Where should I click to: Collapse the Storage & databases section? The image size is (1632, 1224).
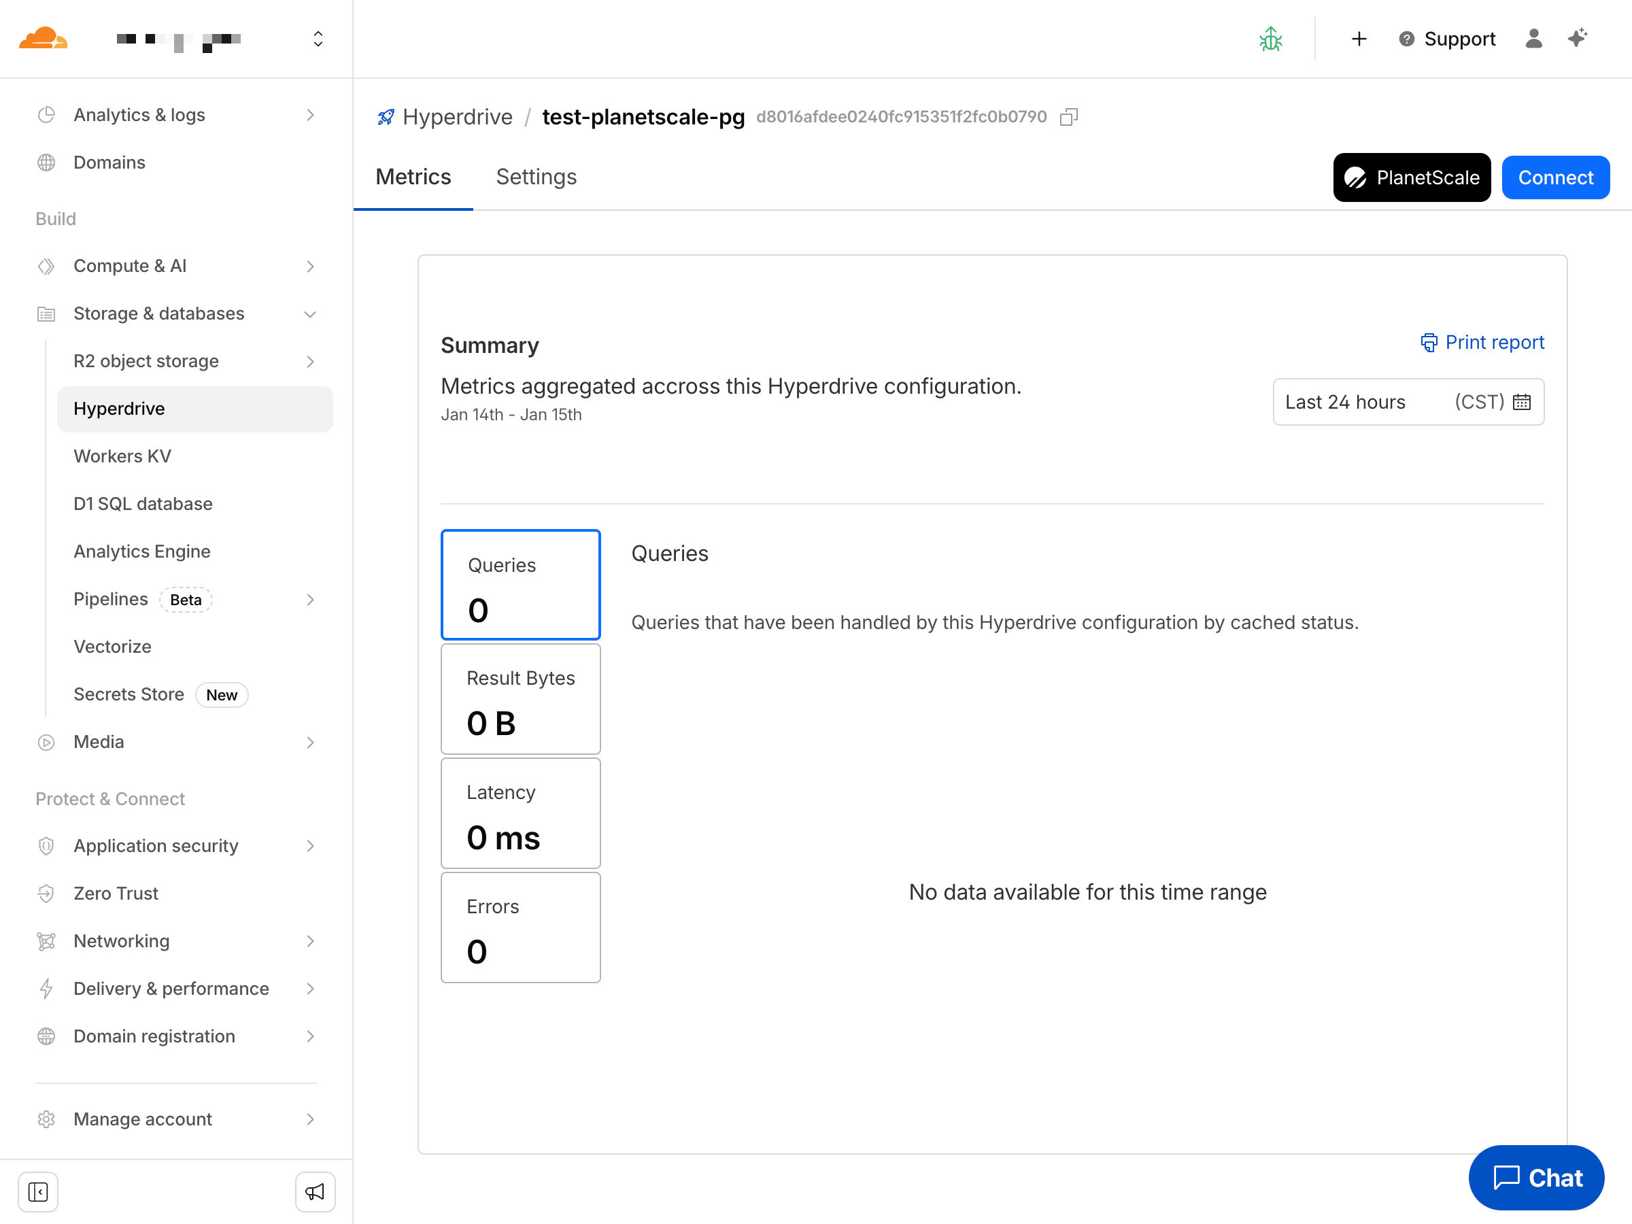[310, 313]
